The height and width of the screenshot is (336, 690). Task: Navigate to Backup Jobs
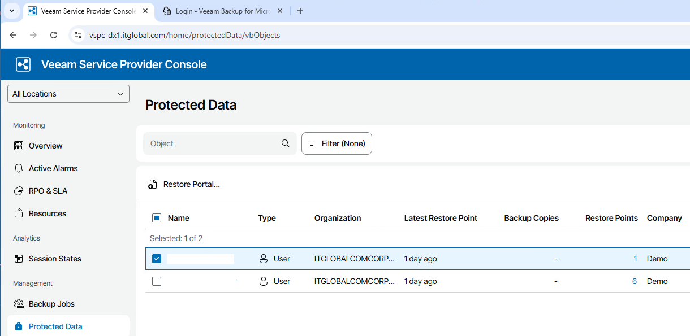tap(51, 304)
